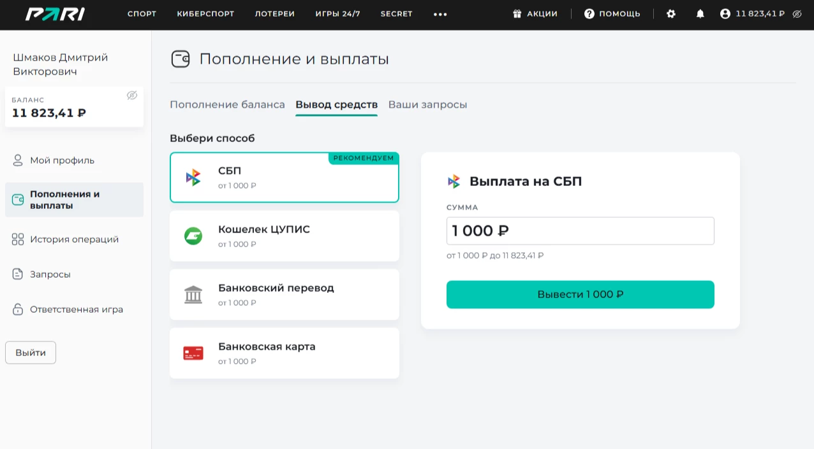This screenshot has width=814, height=449.
Task: Switch to Пополнение баланса tab
Action: point(227,104)
